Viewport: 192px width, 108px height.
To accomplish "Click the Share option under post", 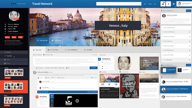I will pos(53,78).
